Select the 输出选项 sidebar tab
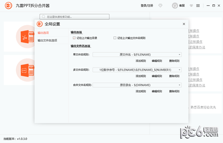223x143 pixels. pyautogui.click(x=43, y=33)
